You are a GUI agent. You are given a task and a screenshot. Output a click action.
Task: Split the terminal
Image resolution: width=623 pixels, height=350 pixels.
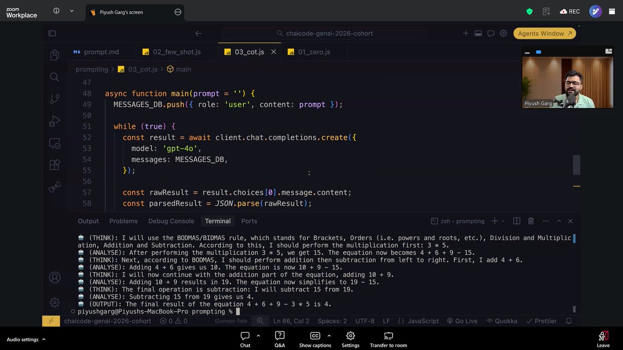517,221
